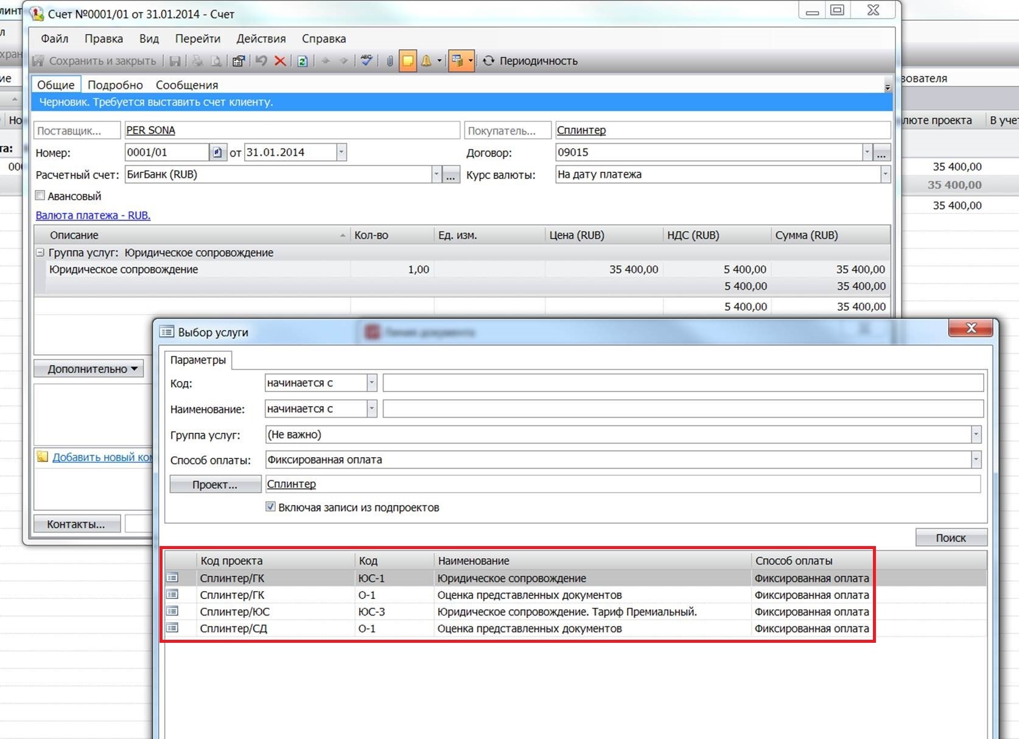Expand the Группа услуг (Не важно) dropdown
Viewport: 1019px width, 739px height.
point(976,435)
